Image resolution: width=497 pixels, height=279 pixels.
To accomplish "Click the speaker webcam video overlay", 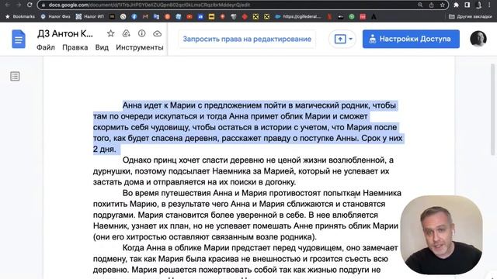I will coord(442,235).
